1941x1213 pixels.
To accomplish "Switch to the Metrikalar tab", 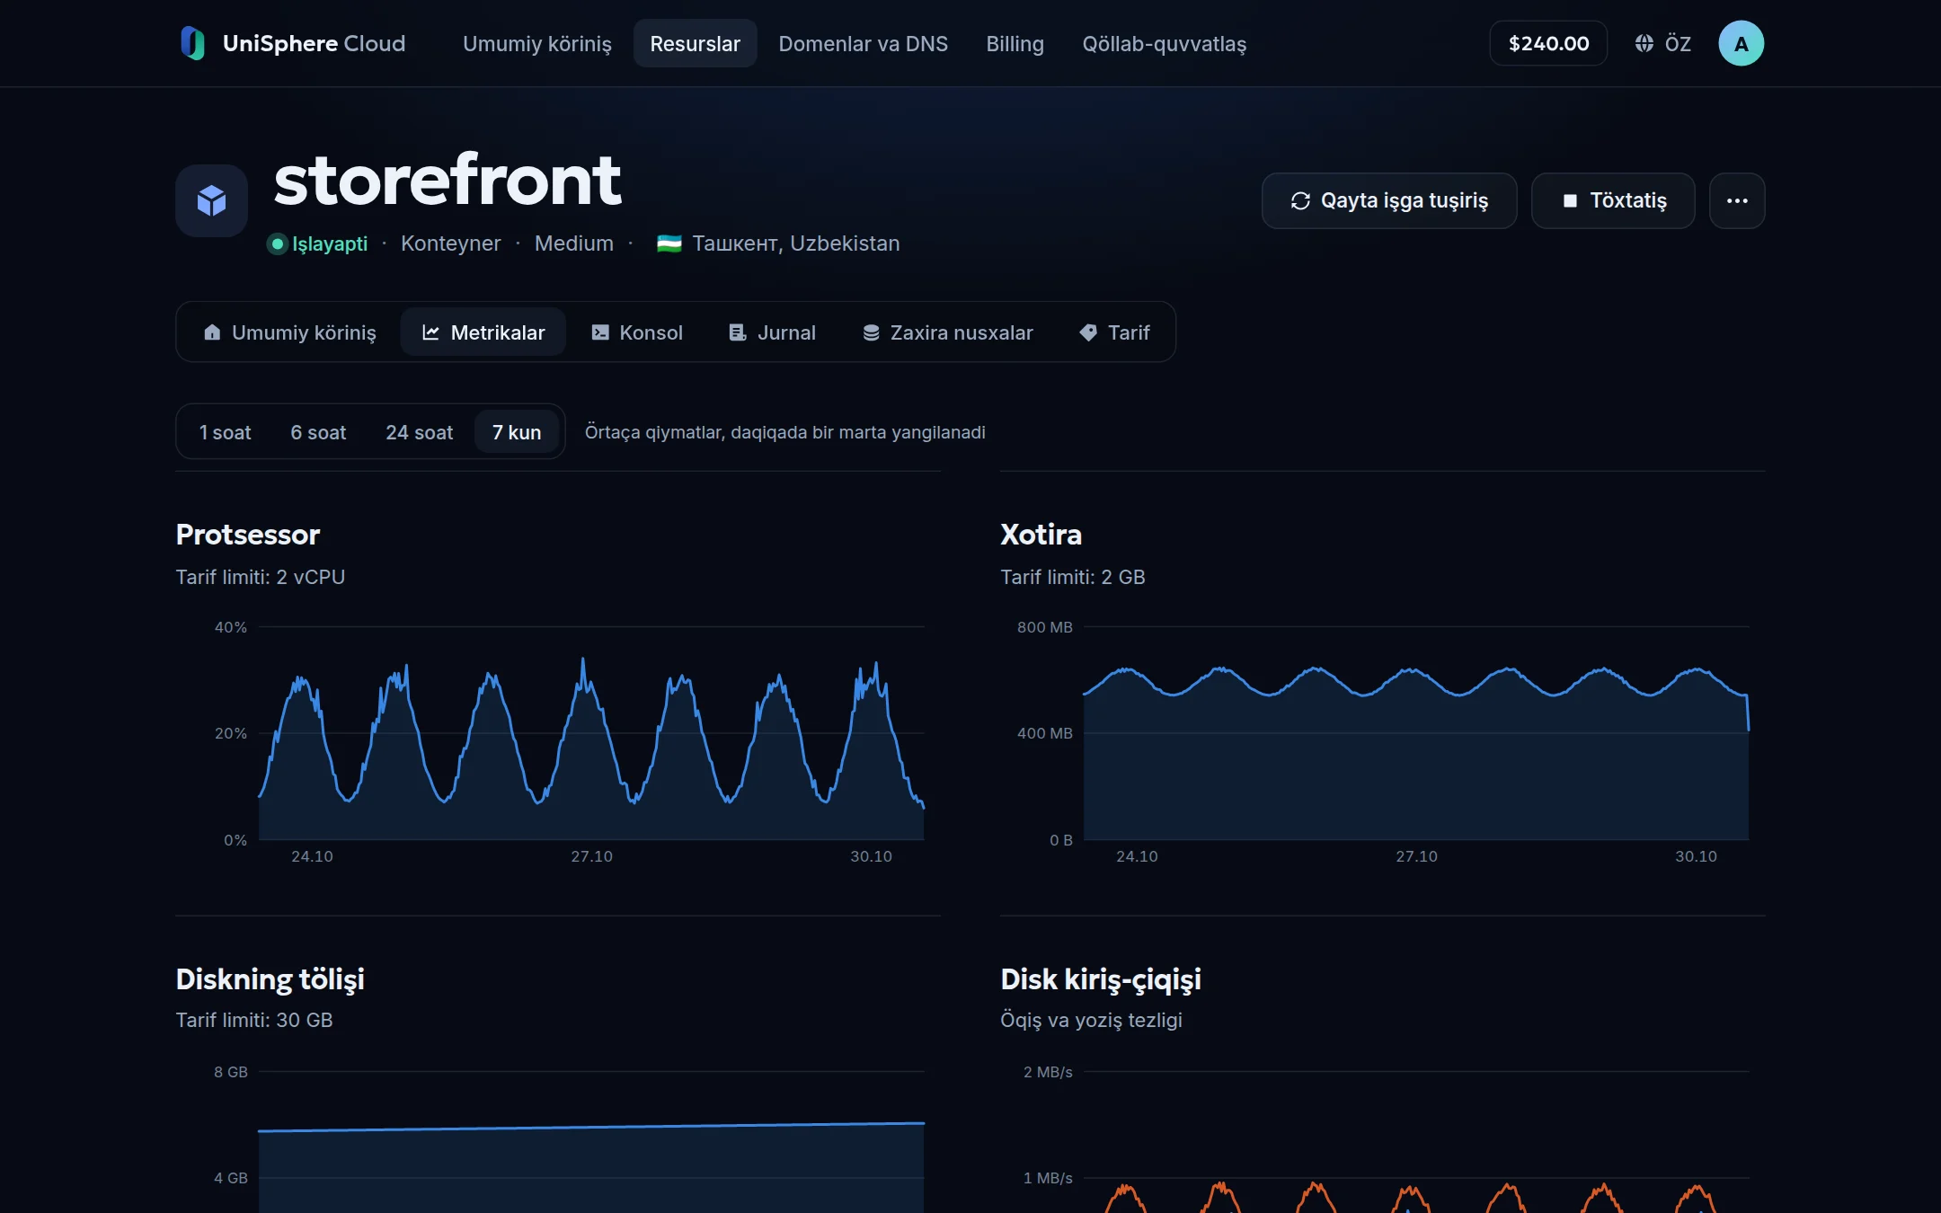I will coord(483,332).
